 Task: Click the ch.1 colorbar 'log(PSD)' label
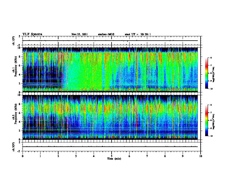[x=214, y=75]
